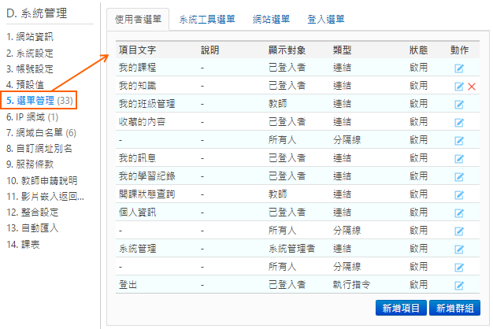Edit the 開課狀態查詢 row

coord(459,194)
